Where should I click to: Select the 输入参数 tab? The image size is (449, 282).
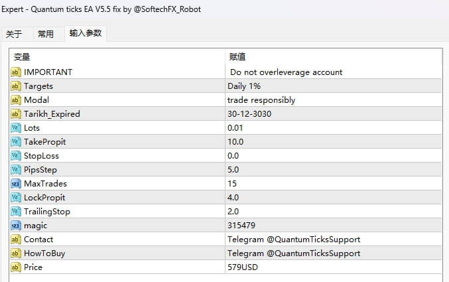[x=86, y=33]
